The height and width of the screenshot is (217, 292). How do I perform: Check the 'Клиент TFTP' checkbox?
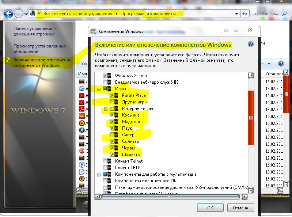pos(105,167)
